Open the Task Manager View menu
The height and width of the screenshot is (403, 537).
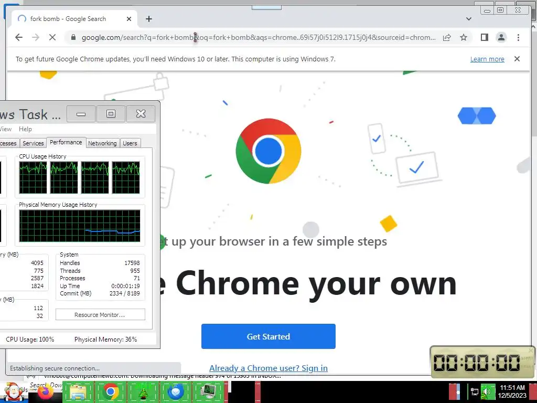tap(5, 129)
